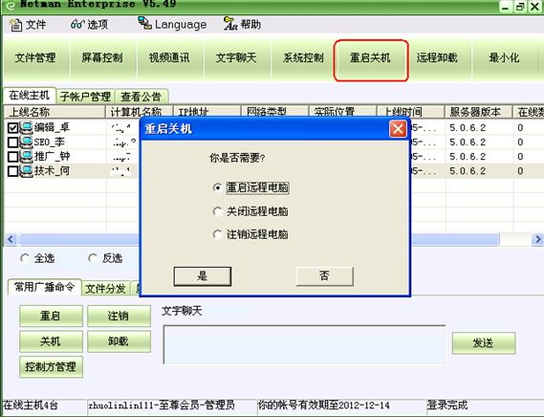Viewport: 544px width, 417px height.
Task: Click the 技术_何 host computer icon
Action: click(26, 171)
